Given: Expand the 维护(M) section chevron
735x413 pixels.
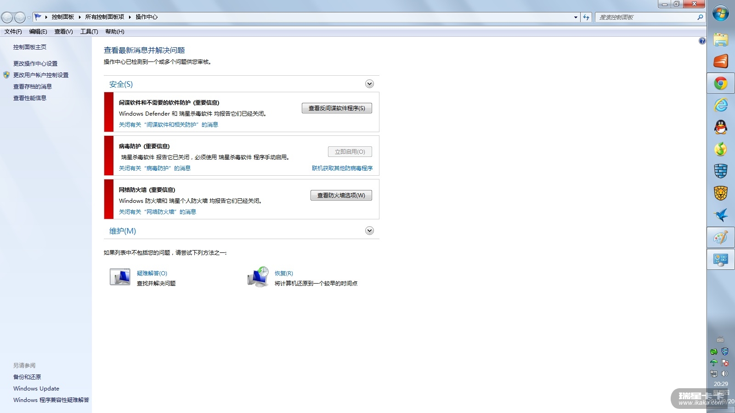Looking at the screenshot, I should (369, 231).
